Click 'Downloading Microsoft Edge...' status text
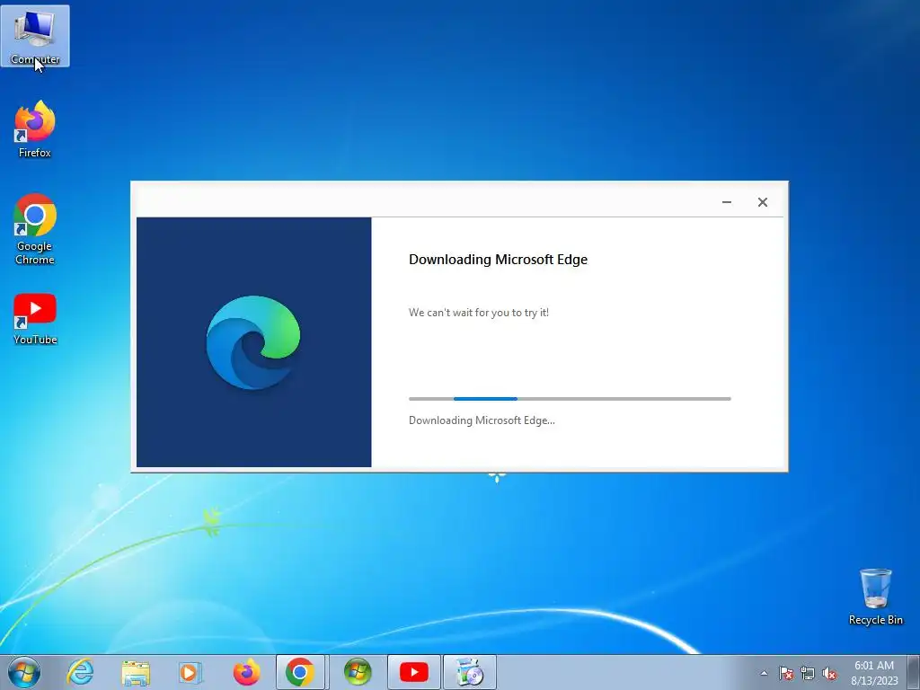 pos(482,420)
